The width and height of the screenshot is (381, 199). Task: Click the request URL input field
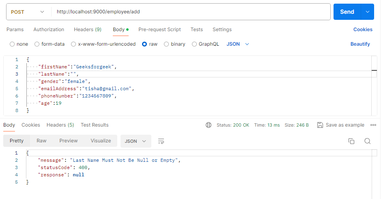point(191,12)
